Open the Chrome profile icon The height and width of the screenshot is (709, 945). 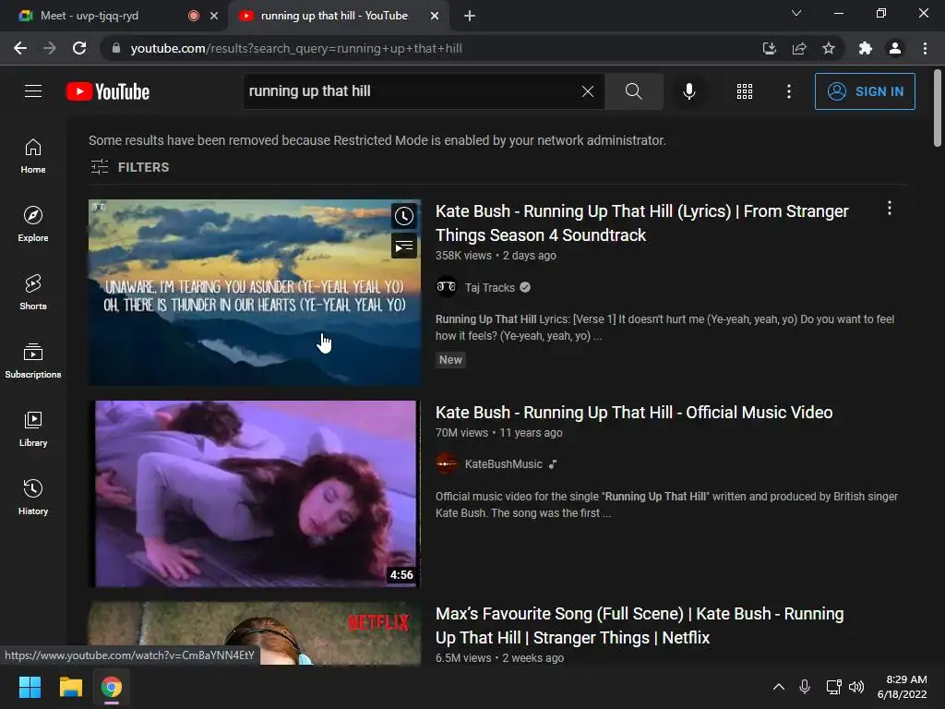tap(895, 48)
